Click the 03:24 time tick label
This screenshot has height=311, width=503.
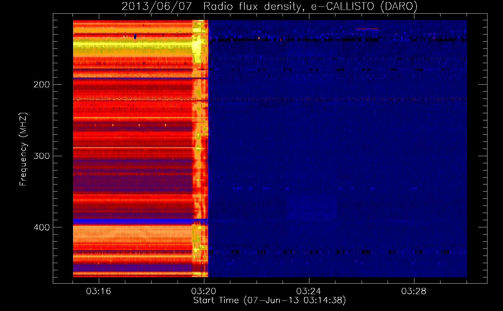308,291
